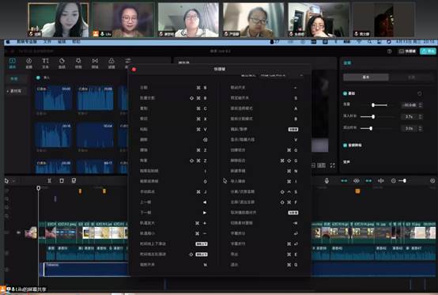Viewport: 438px width, 295px height.
Task: Open the selection tool dropdown arrow
Action: pyautogui.click(x=13, y=181)
